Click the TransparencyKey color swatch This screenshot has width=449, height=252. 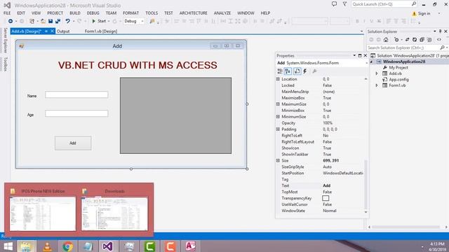click(x=326, y=198)
